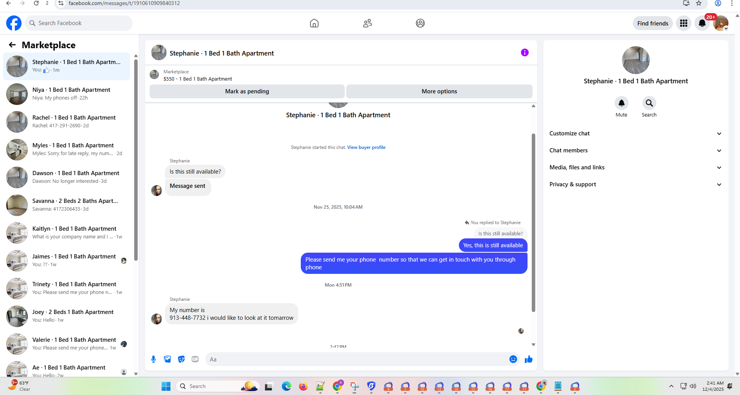Screen dimensions: 740x395
Task: Expand Privacy & support section
Action: [x=635, y=184]
